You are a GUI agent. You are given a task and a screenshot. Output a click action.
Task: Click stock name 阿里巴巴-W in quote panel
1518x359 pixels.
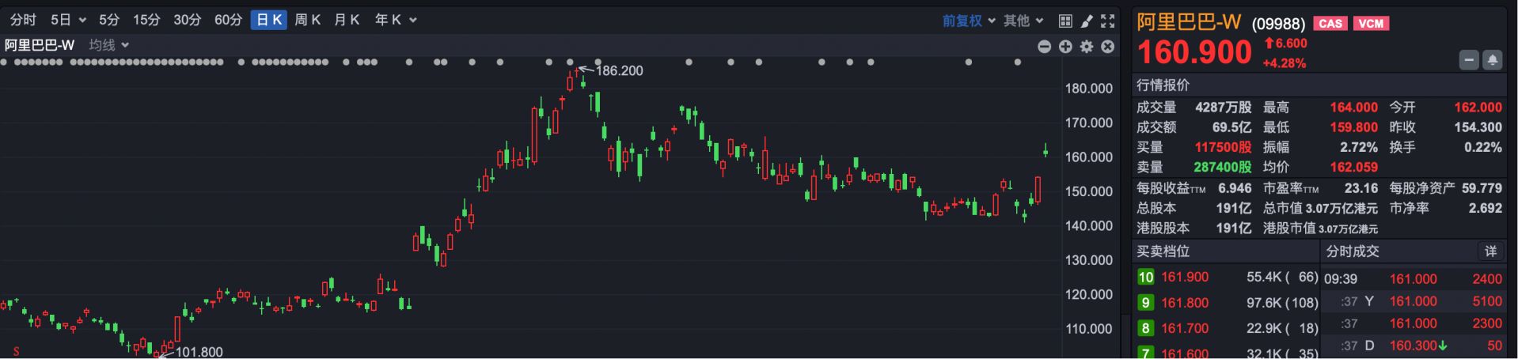point(1189,22)
